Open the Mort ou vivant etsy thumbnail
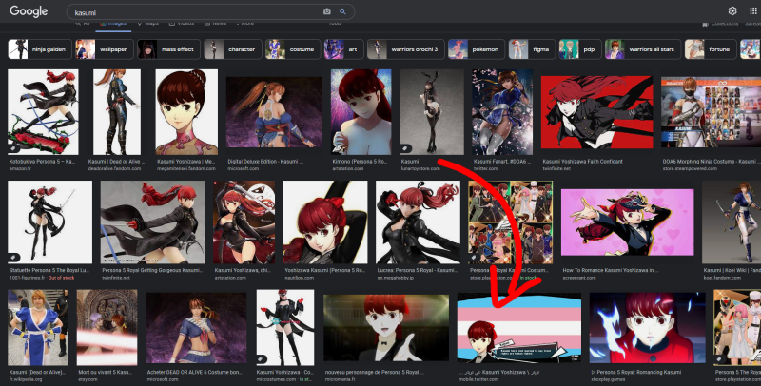Viewport: 761px width, 386px height. [x=107, y=328]
